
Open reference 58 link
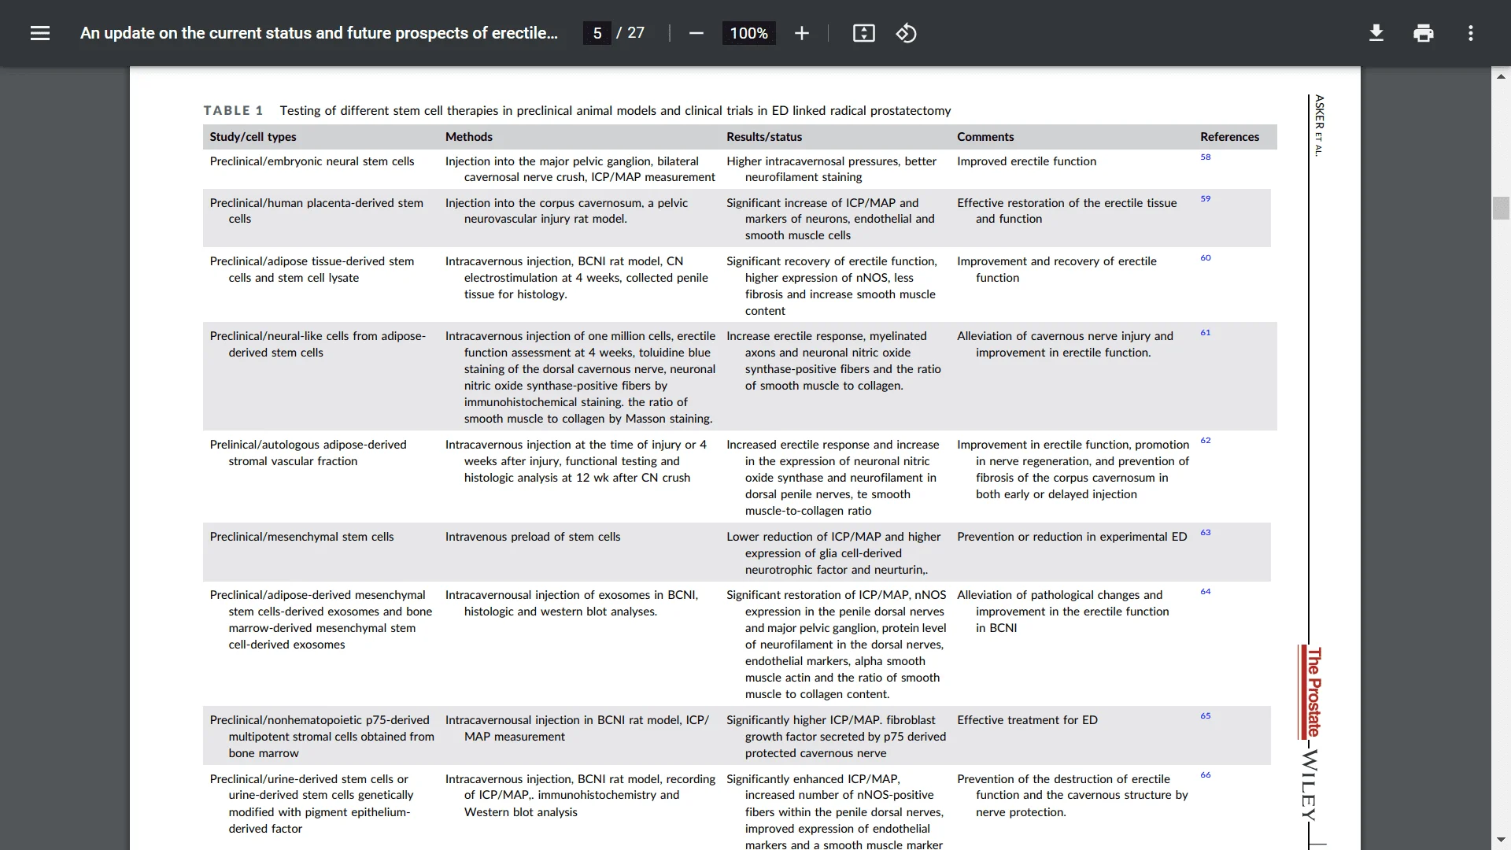(x=1205, y=157)
